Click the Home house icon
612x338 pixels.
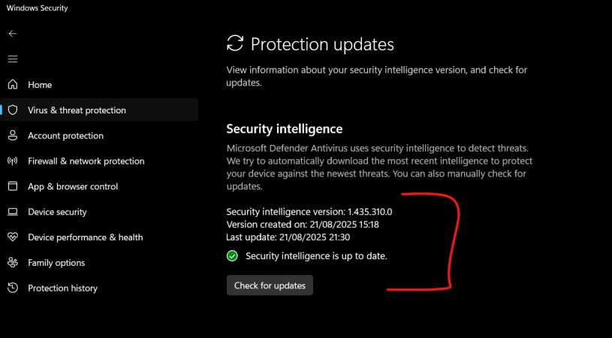12,85
